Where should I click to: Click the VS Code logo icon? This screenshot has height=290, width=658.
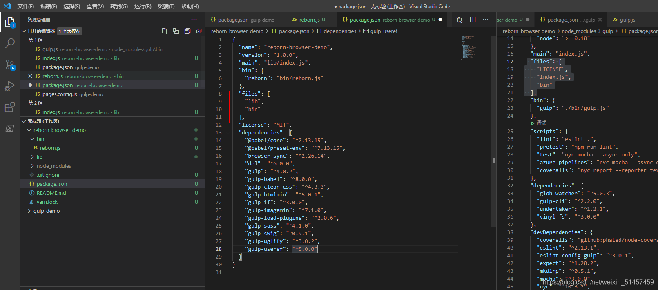pos(7,6)
